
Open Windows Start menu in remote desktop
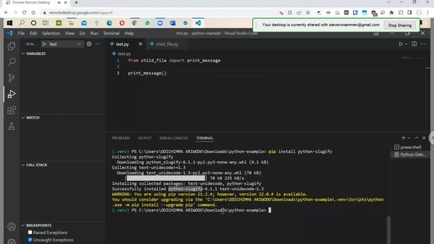pyautogui.click(x=9, y=23)
